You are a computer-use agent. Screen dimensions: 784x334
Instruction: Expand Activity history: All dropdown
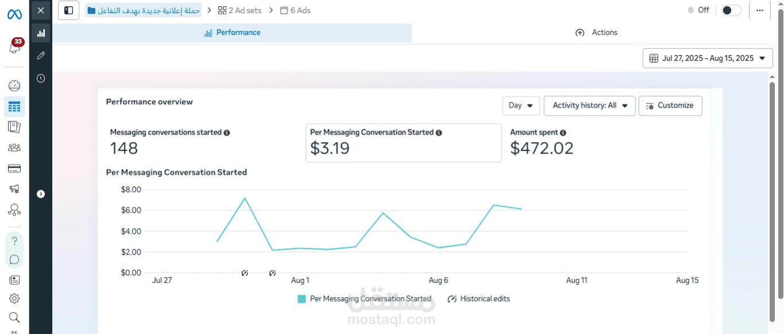(x=589, y=105)
